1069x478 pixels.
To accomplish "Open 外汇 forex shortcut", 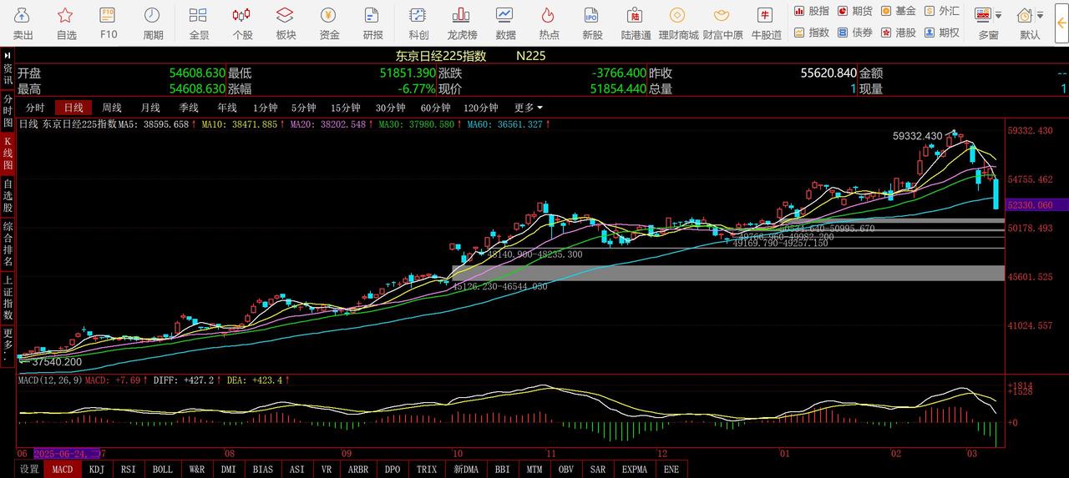I will click(x=942, y=11).
